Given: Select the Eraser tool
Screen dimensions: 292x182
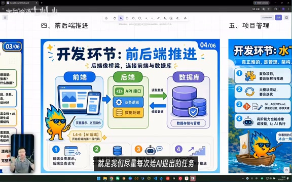Looking at the screenshot, I should point(177,18).
